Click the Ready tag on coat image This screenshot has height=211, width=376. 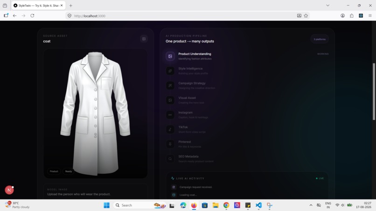69,171
